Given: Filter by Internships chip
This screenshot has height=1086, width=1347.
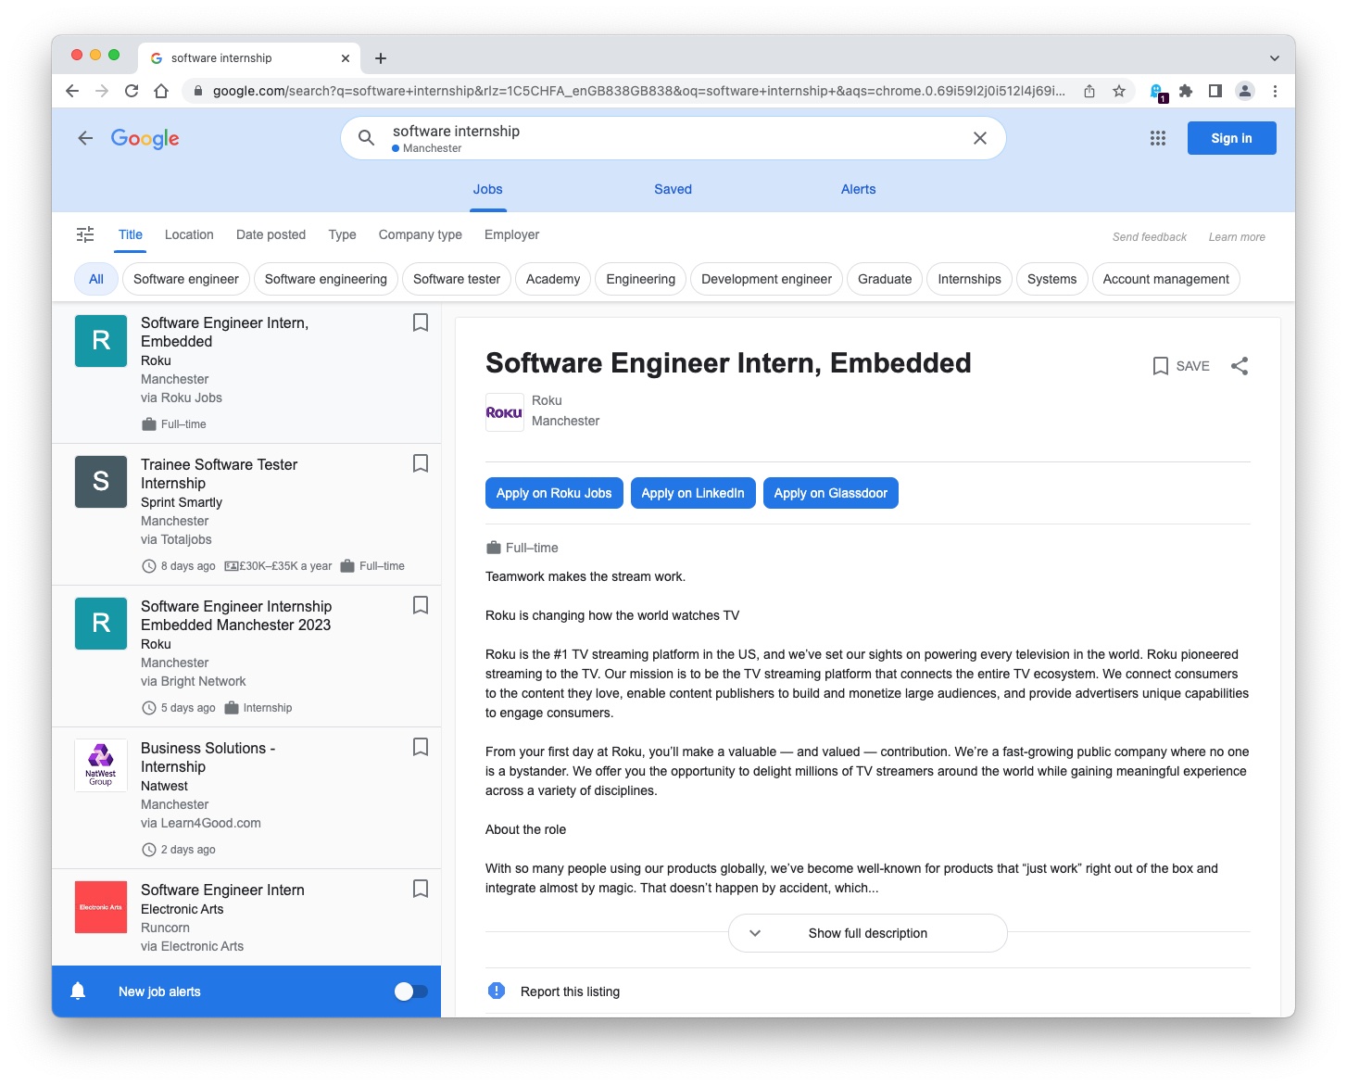Looking at the screenshot, I should click(x=969, y=279).
